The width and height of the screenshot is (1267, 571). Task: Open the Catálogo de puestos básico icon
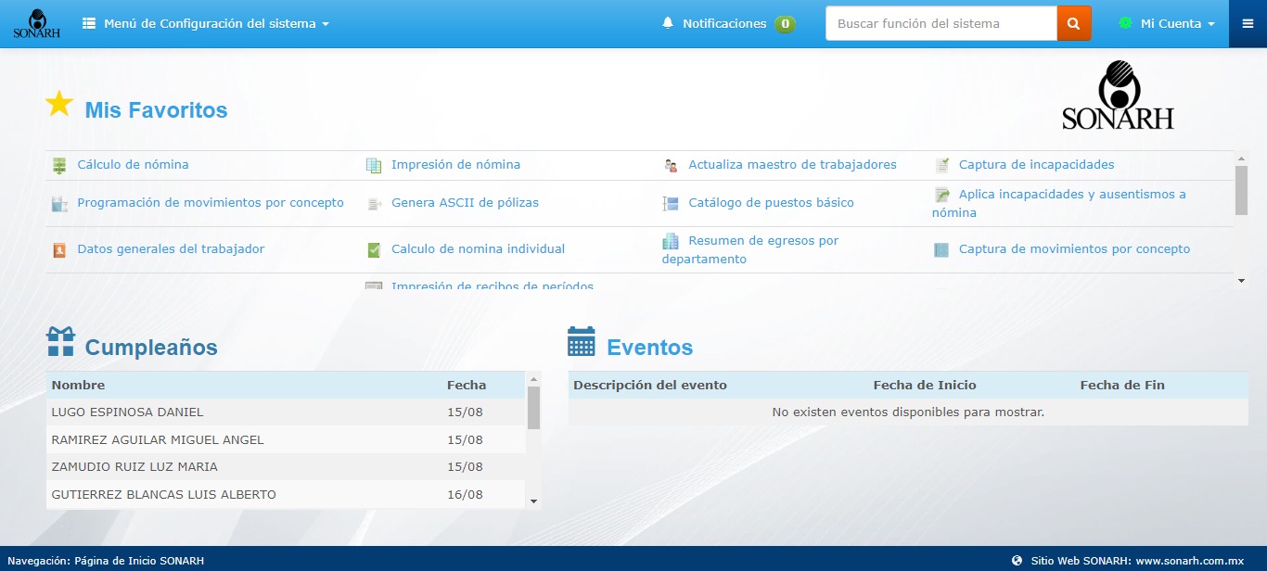tap(670, 203)
